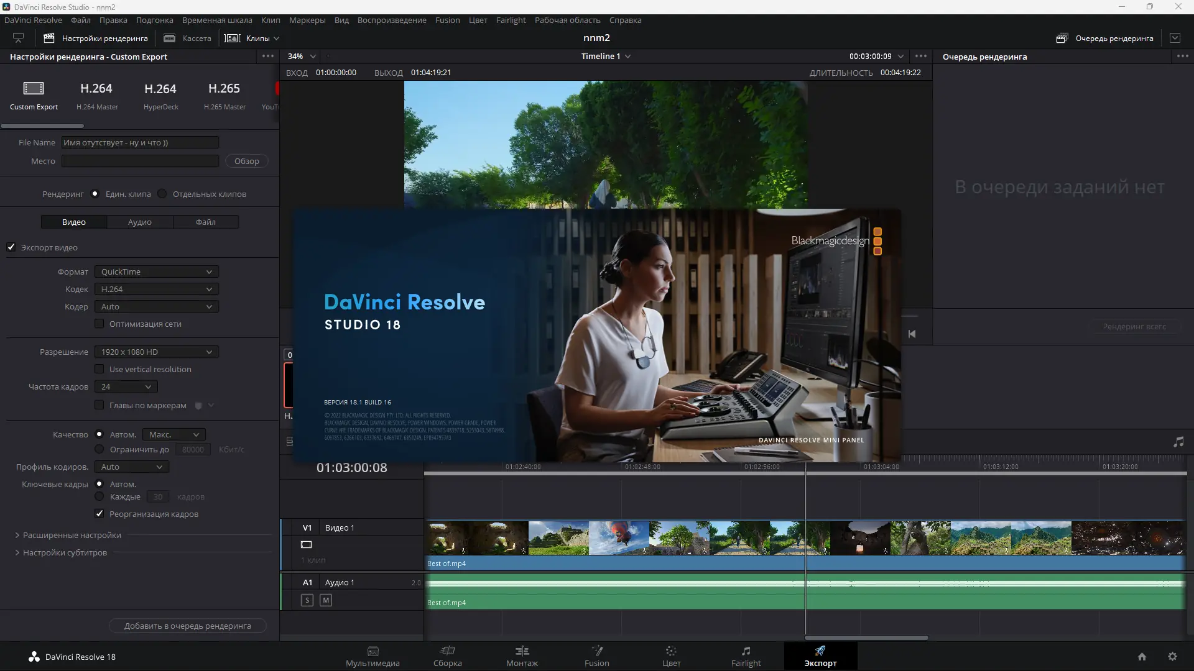
Task: Click the home project manager icon
Action: point(1142,657)
